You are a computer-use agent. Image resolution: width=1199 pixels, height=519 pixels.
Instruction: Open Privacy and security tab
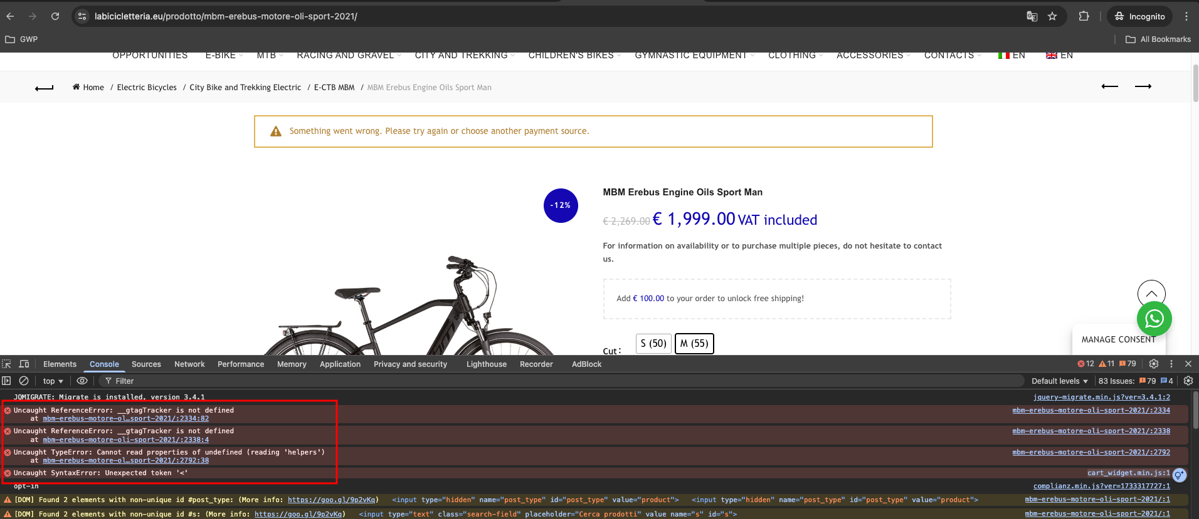[410, 364]
